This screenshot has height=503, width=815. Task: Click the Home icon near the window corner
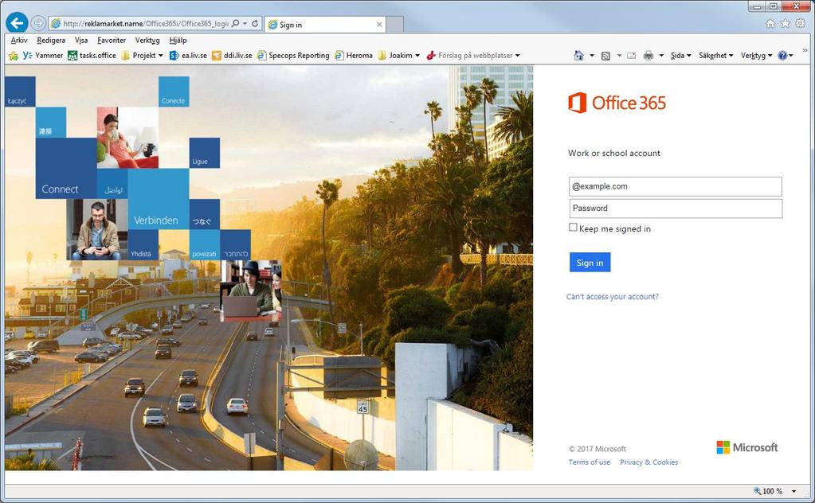point(770,23)
